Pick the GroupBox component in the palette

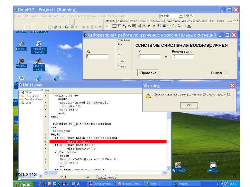(174, 26)
